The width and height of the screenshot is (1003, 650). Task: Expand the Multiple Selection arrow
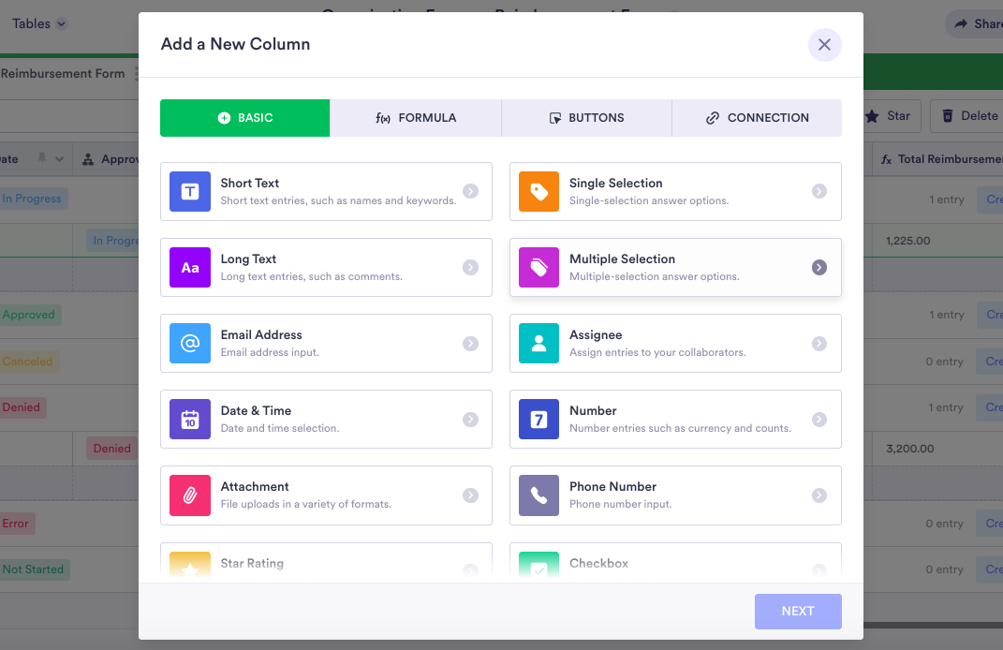(819, 268)
